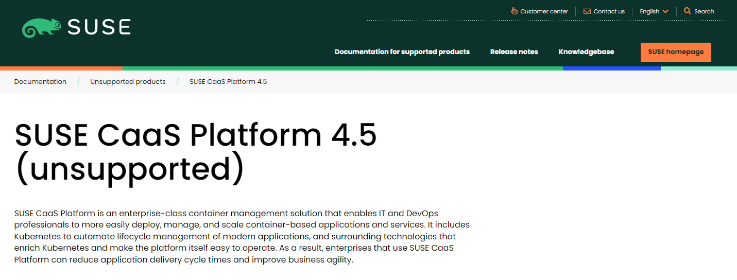The height and width of the screenshot is (280, 737).
Task: Click the SUSE CaaS Platform 4.5 heading
Action: 196,153
